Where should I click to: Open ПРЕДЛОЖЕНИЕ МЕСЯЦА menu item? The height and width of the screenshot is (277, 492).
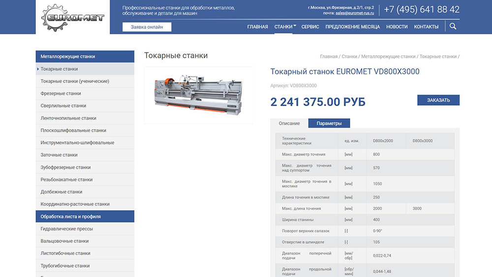(x=352, y=27)
